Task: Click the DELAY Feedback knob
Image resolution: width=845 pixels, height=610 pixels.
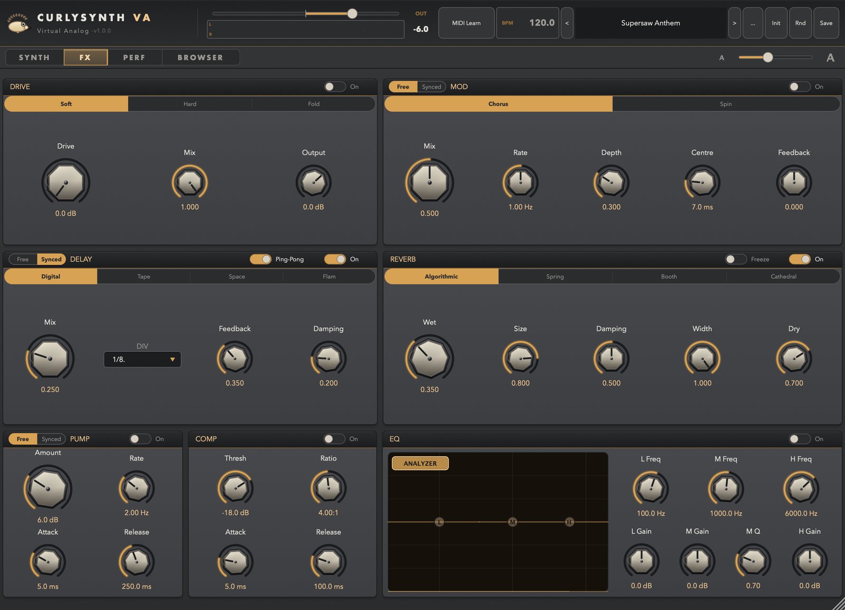Action: pos(234,359)
